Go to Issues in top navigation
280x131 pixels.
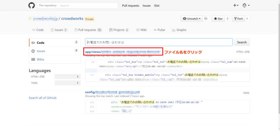(147, 5)
